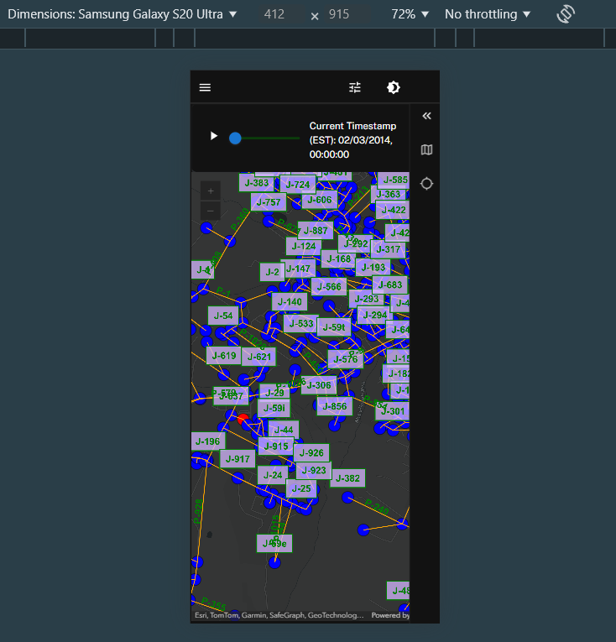
Task: Select junction label J-917
Action: 238,459
